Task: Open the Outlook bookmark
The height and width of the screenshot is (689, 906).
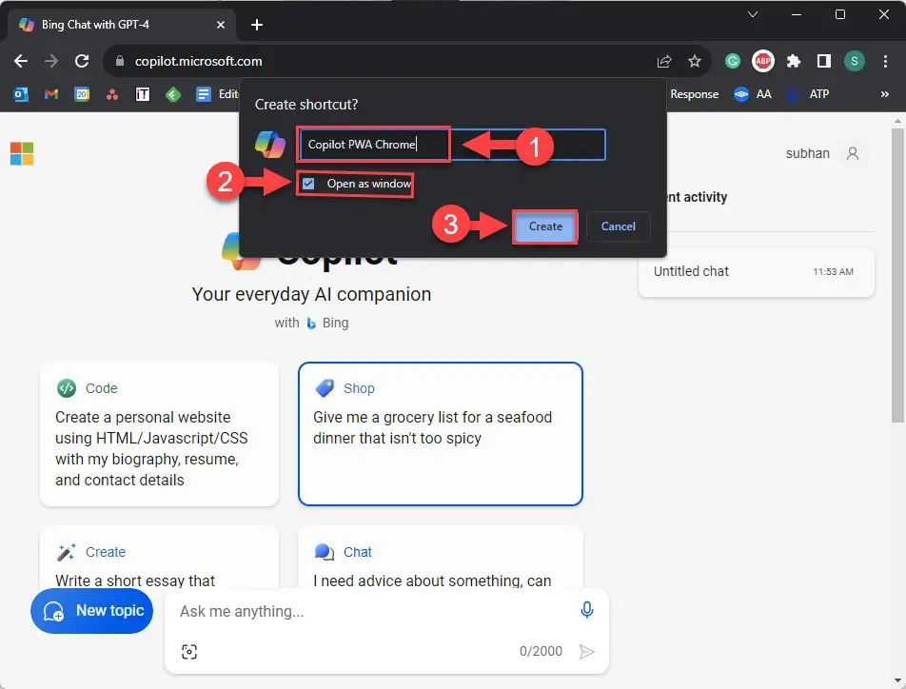Action: (21, 93)
